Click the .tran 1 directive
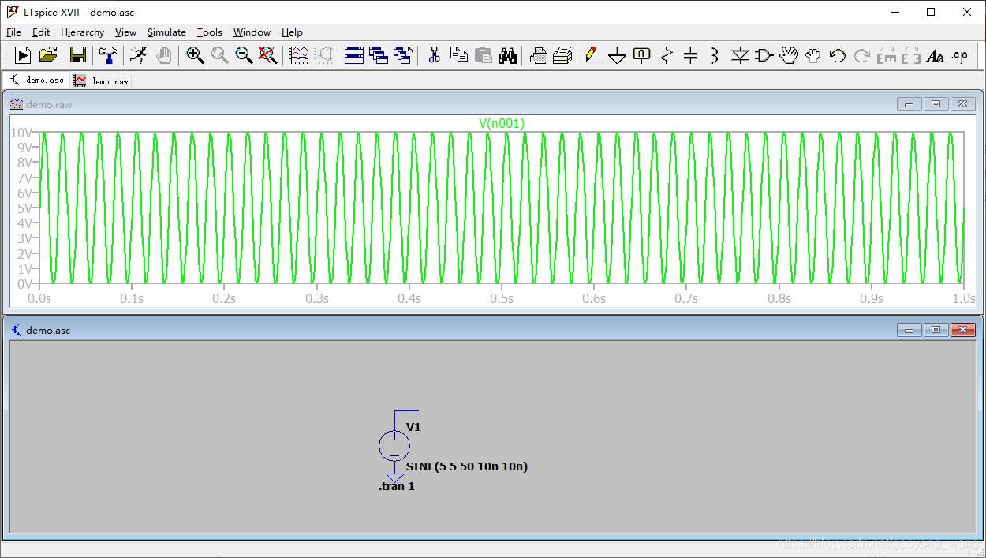Screen dimensions: 986x558 click(x=396, y=486)
